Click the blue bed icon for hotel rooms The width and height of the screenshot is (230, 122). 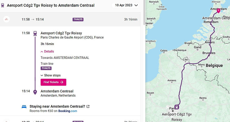pos(24,107)
